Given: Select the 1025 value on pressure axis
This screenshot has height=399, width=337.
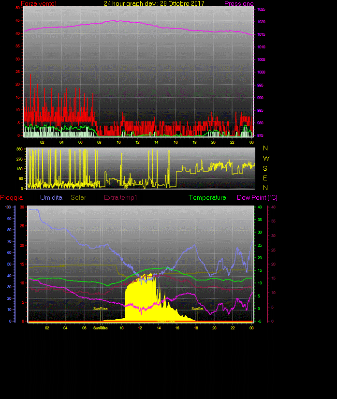Looking at the screenshot, I should (261, 9).
